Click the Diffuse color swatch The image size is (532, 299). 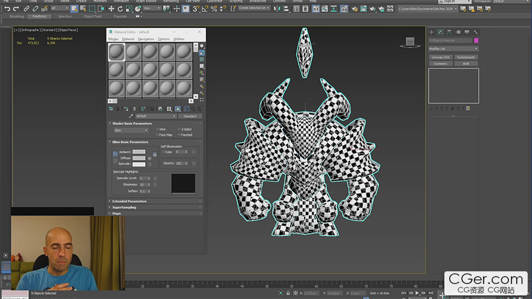[x=139, y=158]
